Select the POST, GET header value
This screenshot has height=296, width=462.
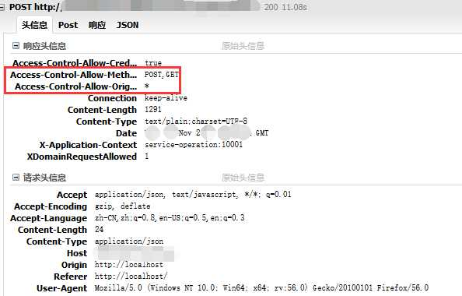pyautogui.click(x=162, y=75)
